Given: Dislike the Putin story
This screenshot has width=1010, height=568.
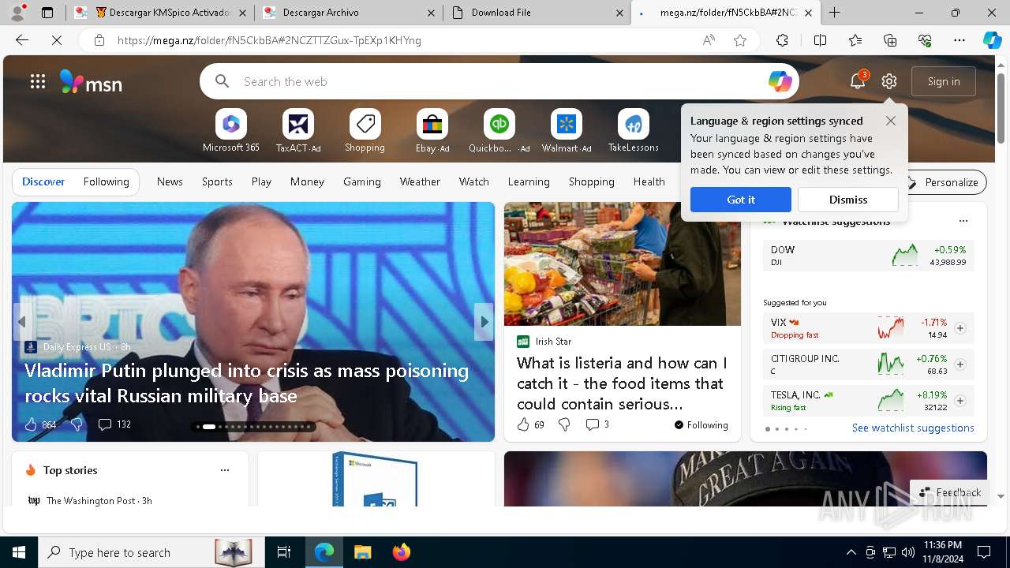Looking at the screenshot, I should pos(77,424).
